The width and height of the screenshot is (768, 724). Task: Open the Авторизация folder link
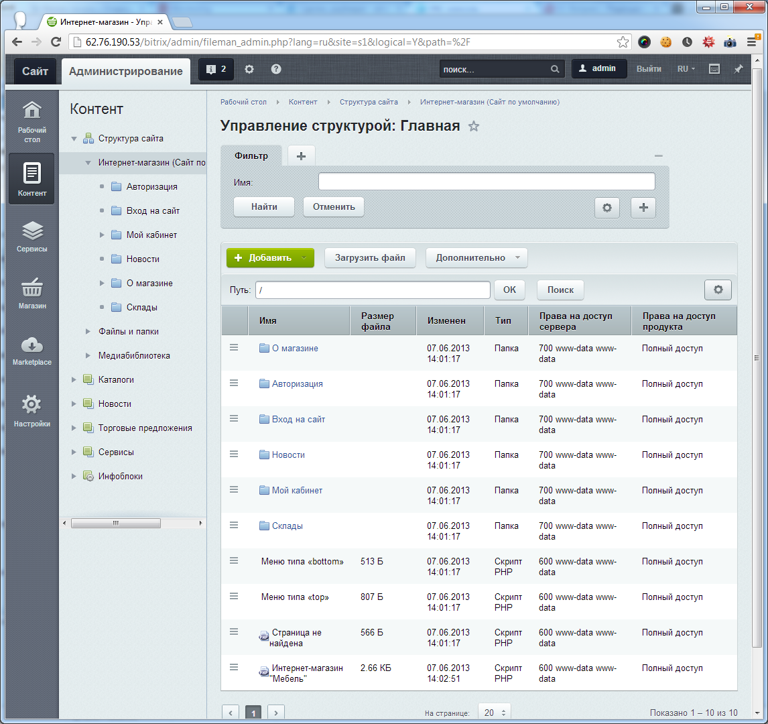coord(297,383)
